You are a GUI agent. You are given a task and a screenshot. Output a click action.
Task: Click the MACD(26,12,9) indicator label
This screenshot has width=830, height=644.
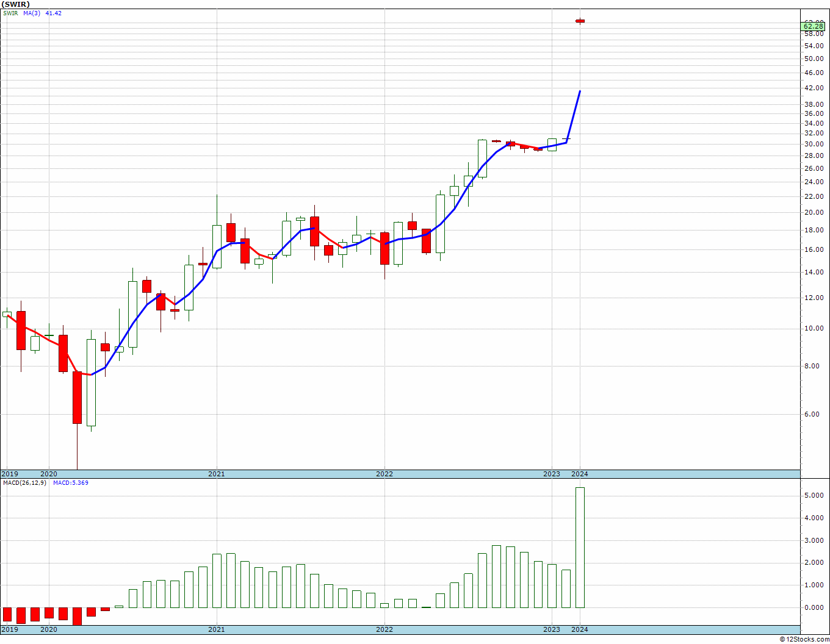[x=24, y=483]
